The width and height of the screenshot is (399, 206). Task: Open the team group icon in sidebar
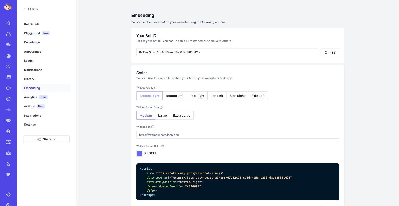click(8, 153)
